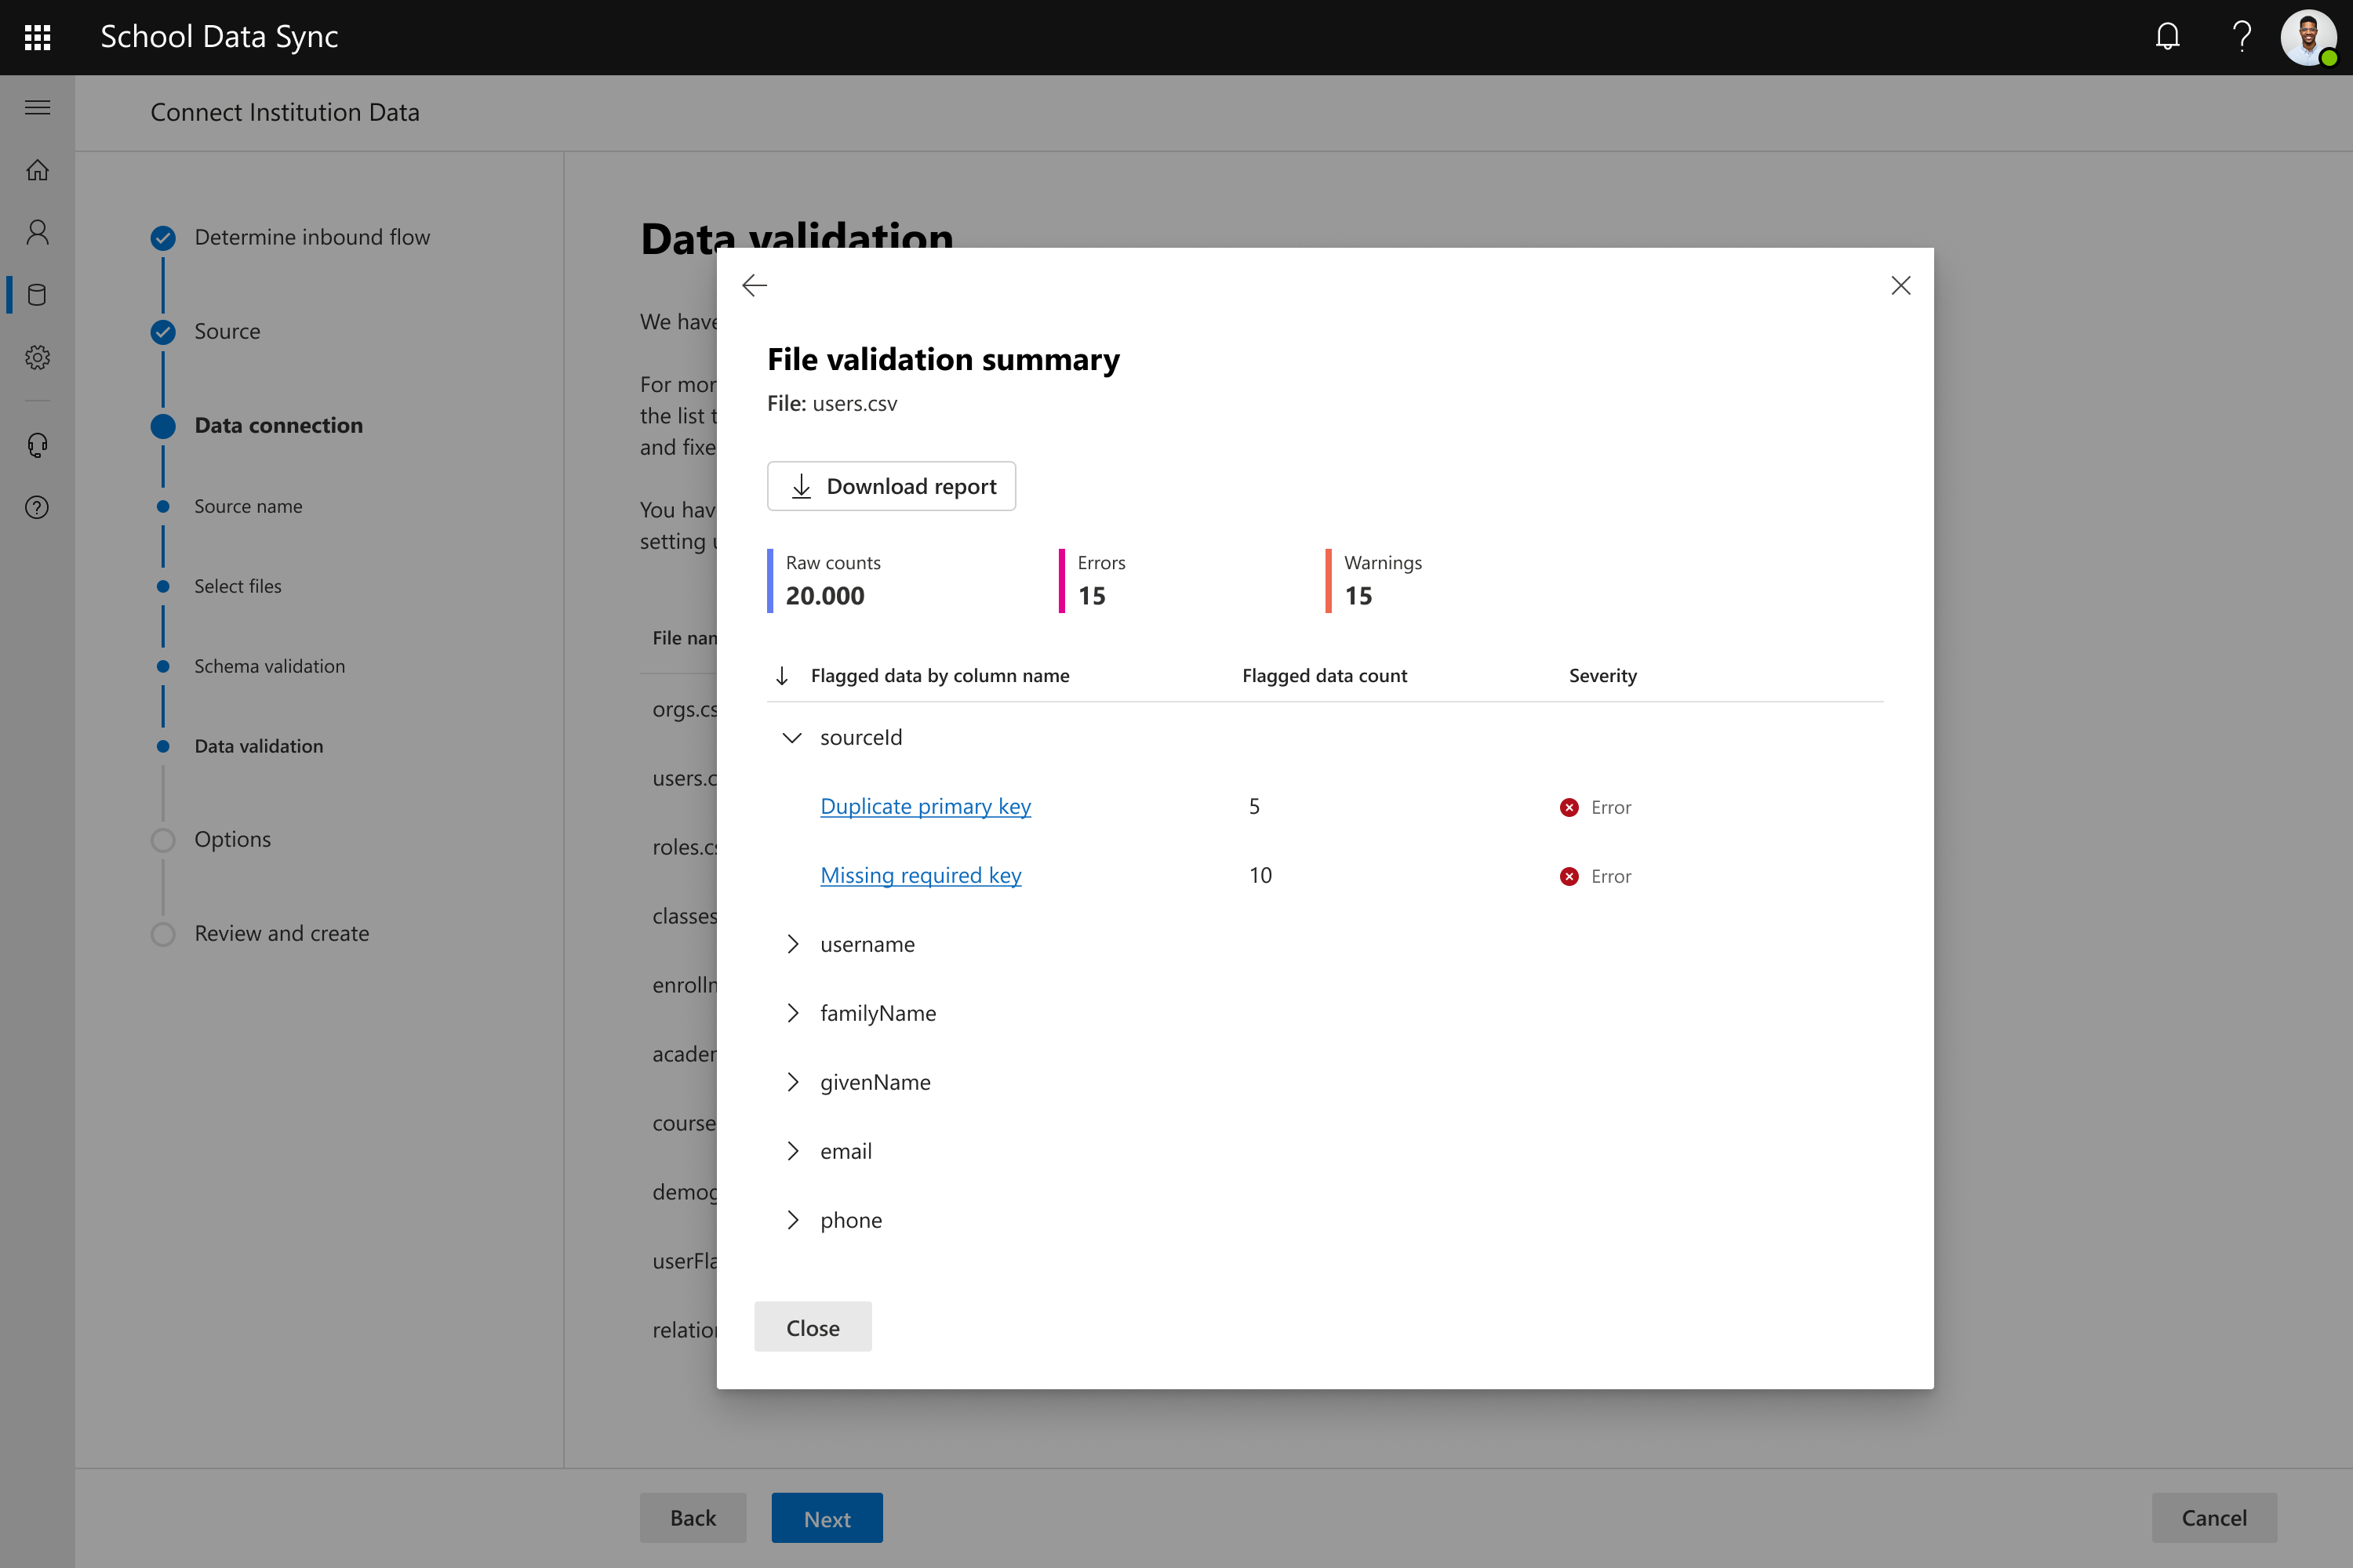Open Missing required key details

(x=920, y=875)
